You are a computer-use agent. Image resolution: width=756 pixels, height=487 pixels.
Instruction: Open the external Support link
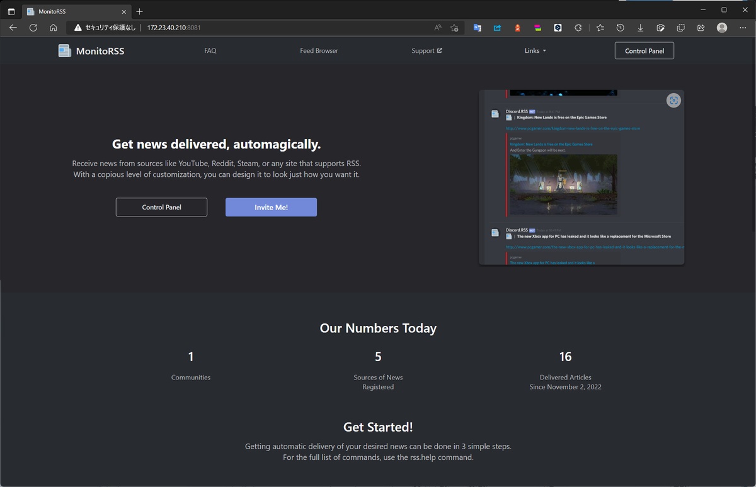pos(427,51)
